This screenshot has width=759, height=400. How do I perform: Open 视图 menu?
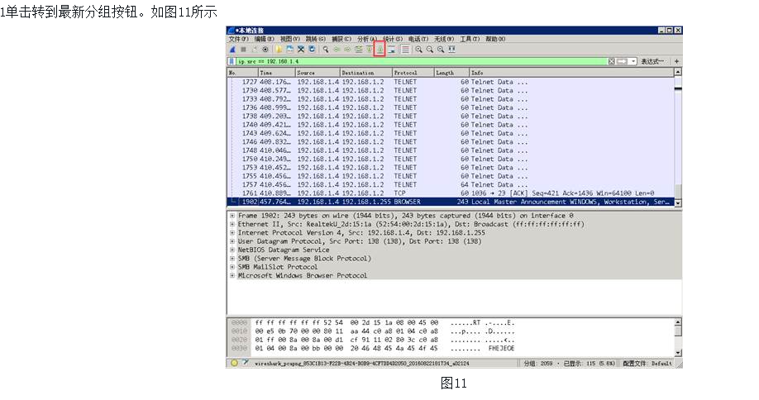pos(290,39)
